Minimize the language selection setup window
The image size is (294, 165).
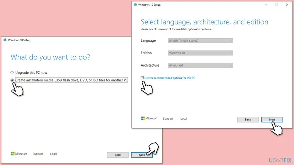point(266,5)
